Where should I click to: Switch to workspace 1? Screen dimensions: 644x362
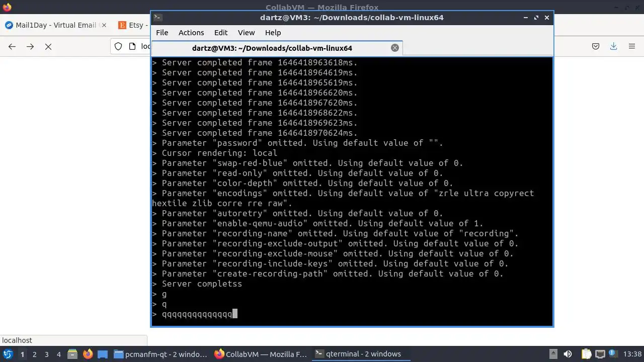click(x=22, y=354)
